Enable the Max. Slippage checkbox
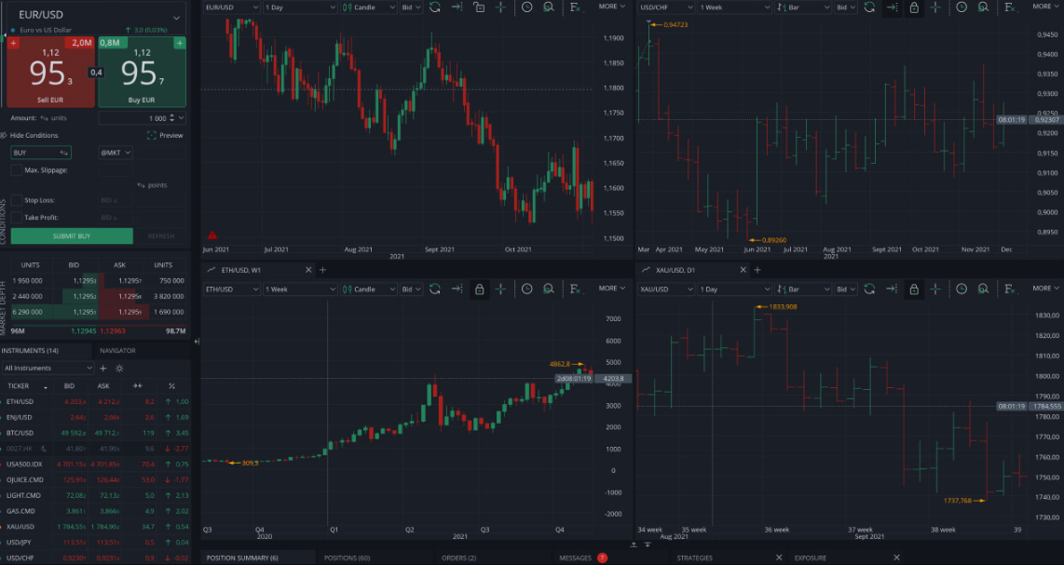 [x=16, y=170]
